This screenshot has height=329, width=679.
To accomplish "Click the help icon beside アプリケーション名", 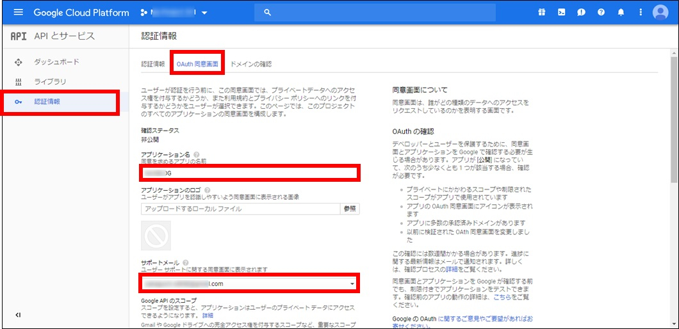I will pyautogui.click(x=197, y=154).
